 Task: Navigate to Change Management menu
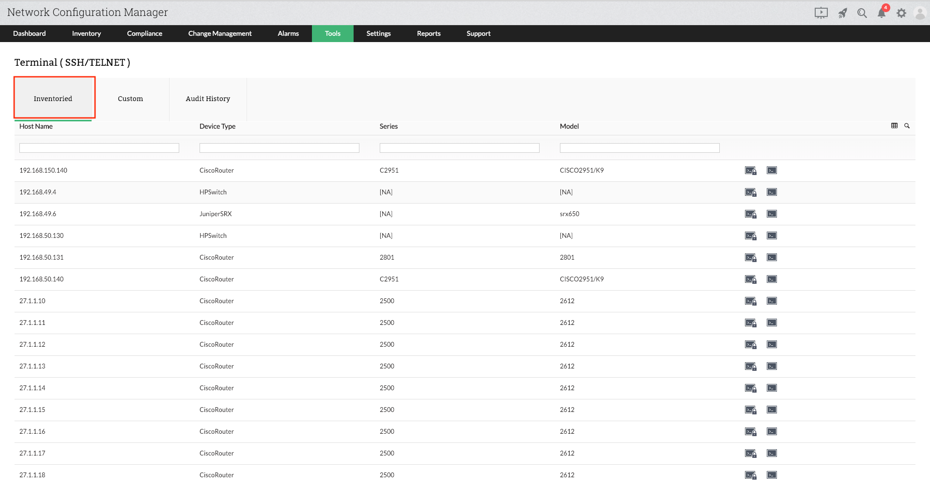tap(220, 33)
